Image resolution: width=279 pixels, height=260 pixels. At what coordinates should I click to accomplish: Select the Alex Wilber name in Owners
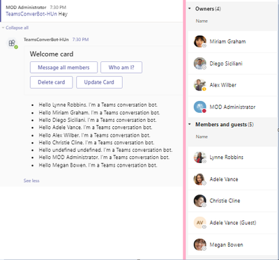click(x=223, y=85)
